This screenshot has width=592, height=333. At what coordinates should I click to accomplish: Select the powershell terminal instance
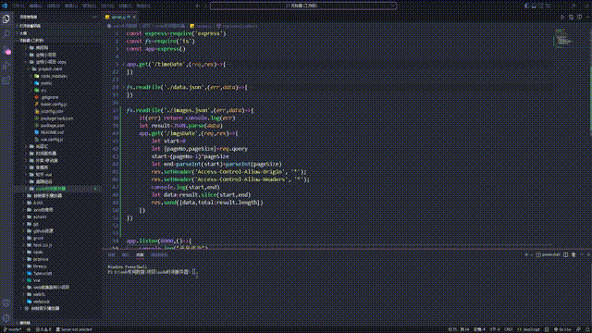tap(549, 255)
